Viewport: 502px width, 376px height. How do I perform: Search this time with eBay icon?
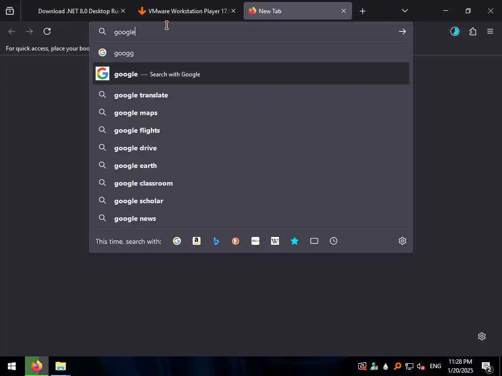pos(255,241)
